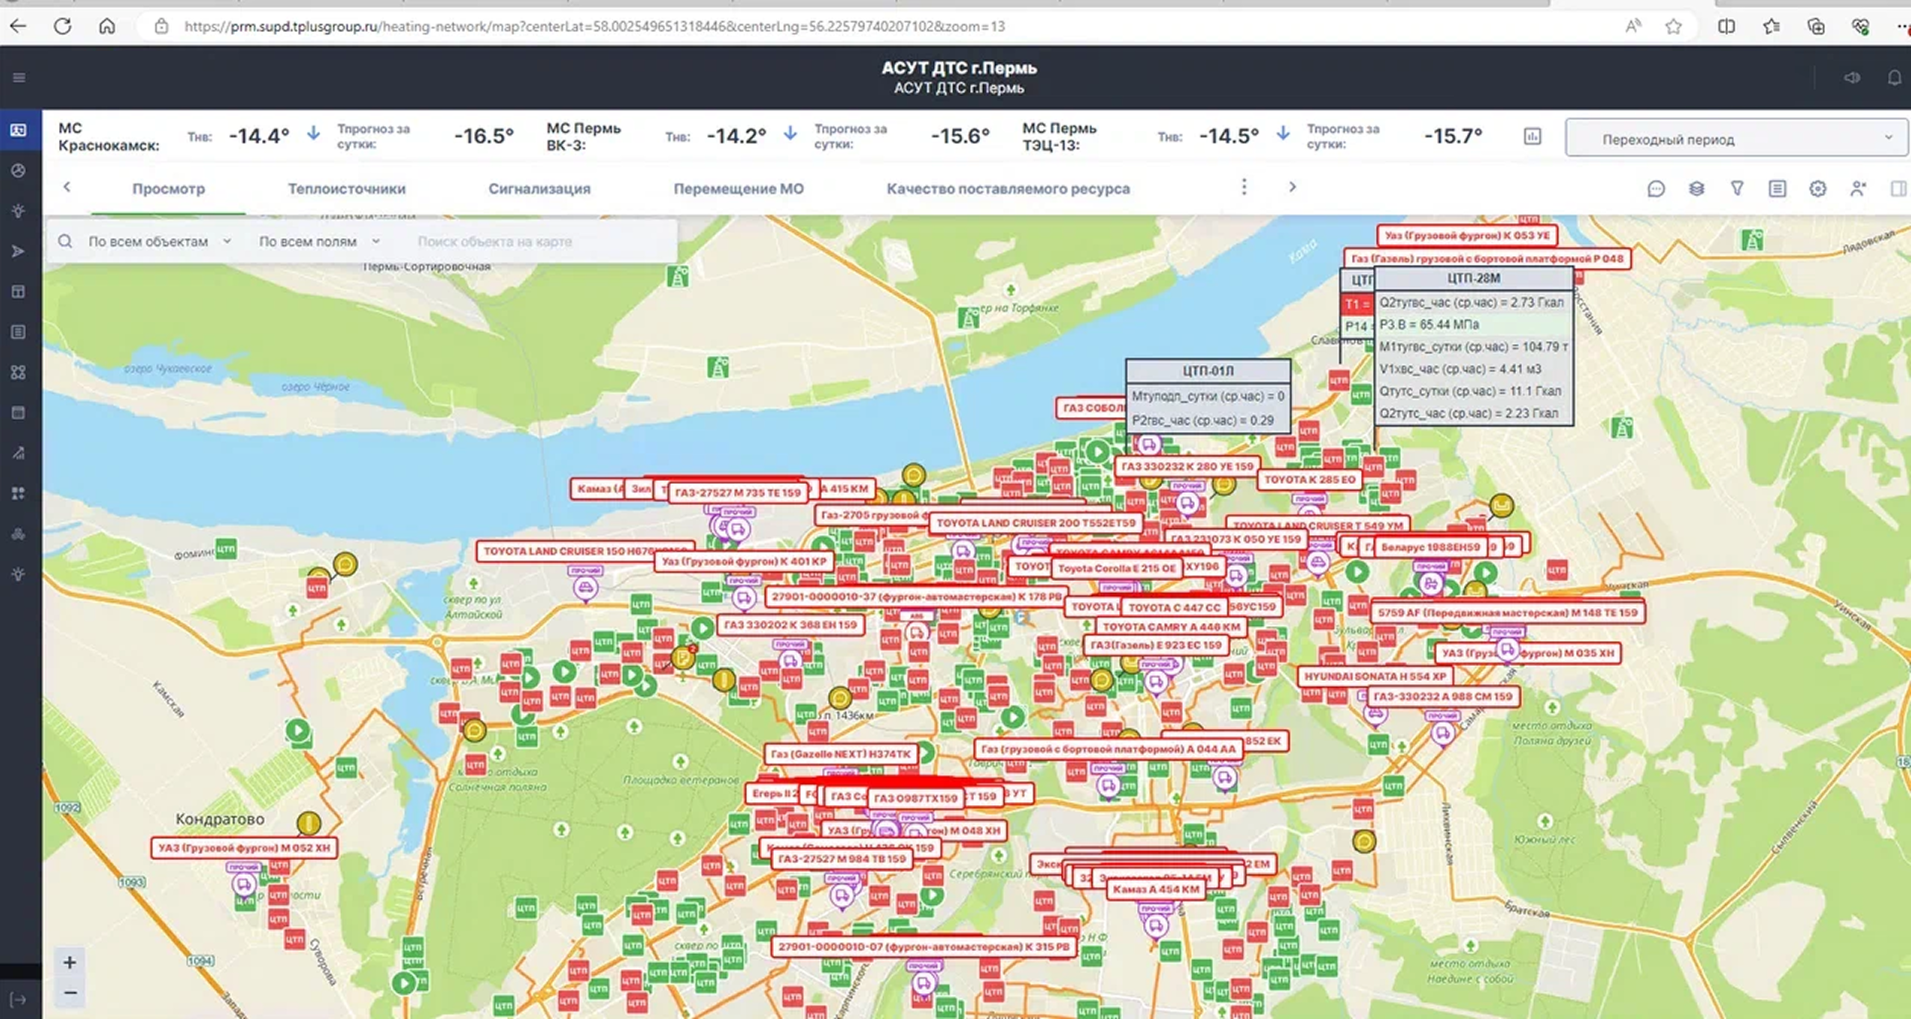Switch to the Перемещение МО tab
This screenshot has width=1911, height=1019.
pos(739,189)
